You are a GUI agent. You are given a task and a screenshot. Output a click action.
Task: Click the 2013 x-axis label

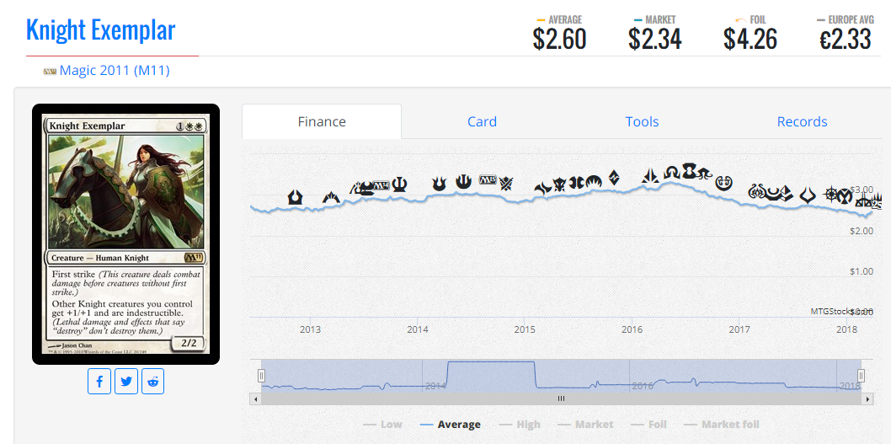click(310, 329)
